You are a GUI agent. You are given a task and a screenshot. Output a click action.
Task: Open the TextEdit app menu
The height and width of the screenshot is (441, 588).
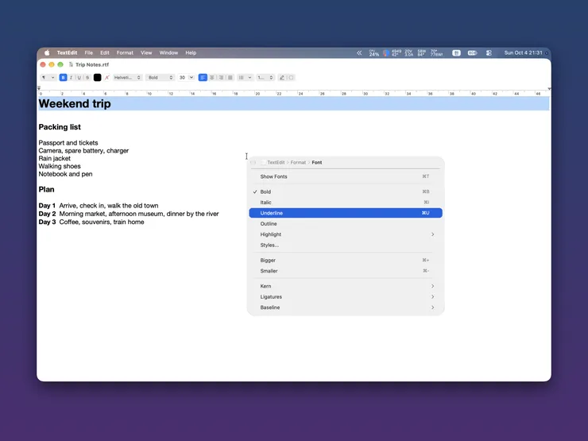pyautogui.click(x=67, y=53)
